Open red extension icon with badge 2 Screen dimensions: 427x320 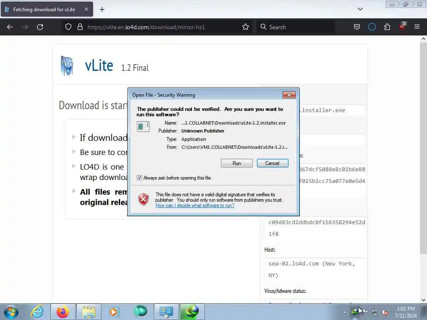pyautogui.click(x=402, y=26)
